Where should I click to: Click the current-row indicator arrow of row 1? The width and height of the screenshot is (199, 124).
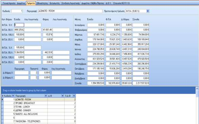[2, 99]
